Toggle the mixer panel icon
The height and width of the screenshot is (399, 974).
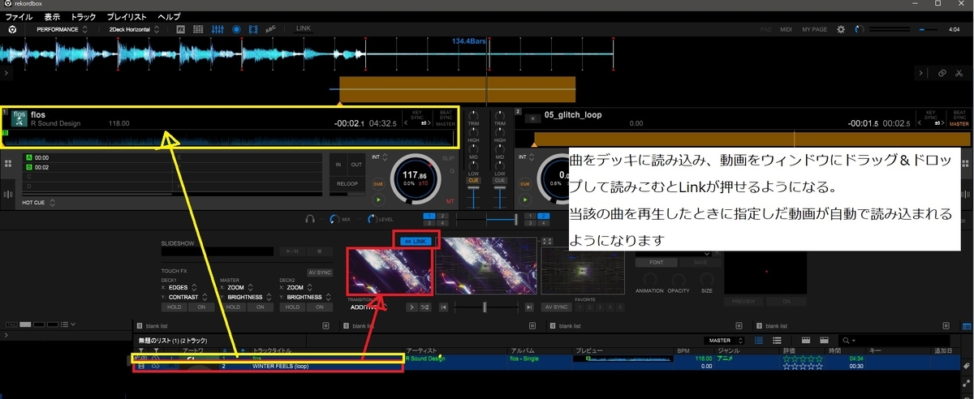[218, 29]
